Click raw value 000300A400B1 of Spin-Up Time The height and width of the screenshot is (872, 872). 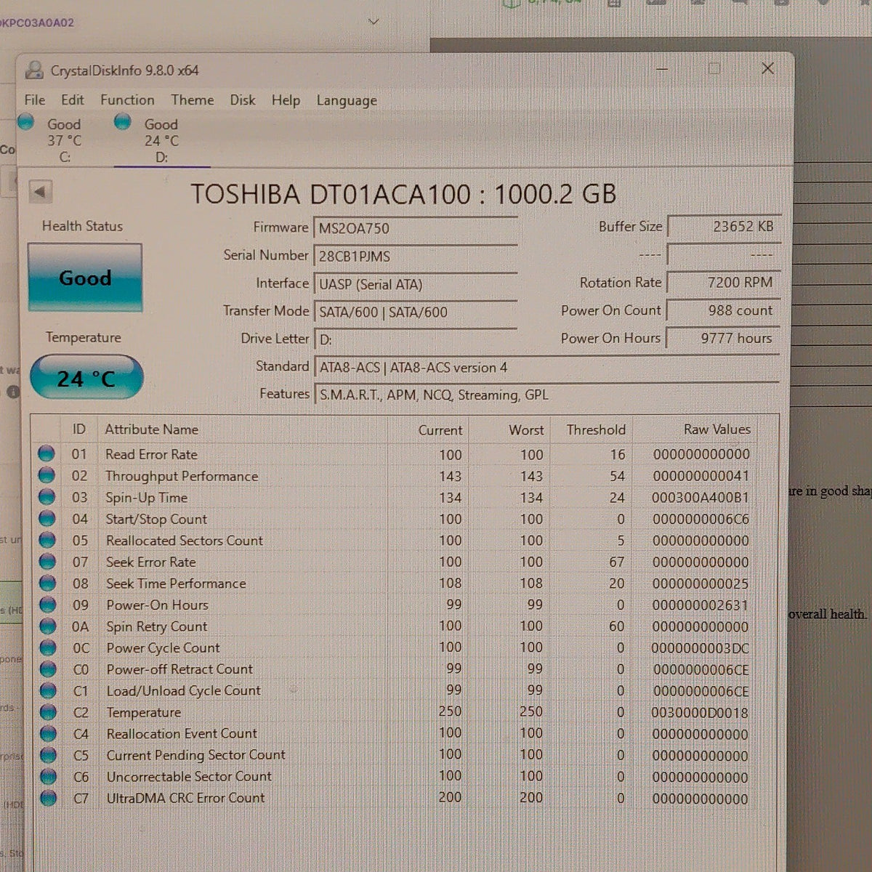coord(701,498)
